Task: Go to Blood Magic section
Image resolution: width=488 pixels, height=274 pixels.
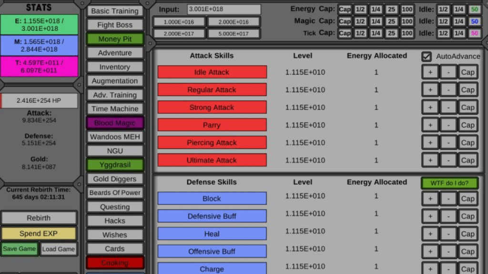Action: tap(115, 123)
